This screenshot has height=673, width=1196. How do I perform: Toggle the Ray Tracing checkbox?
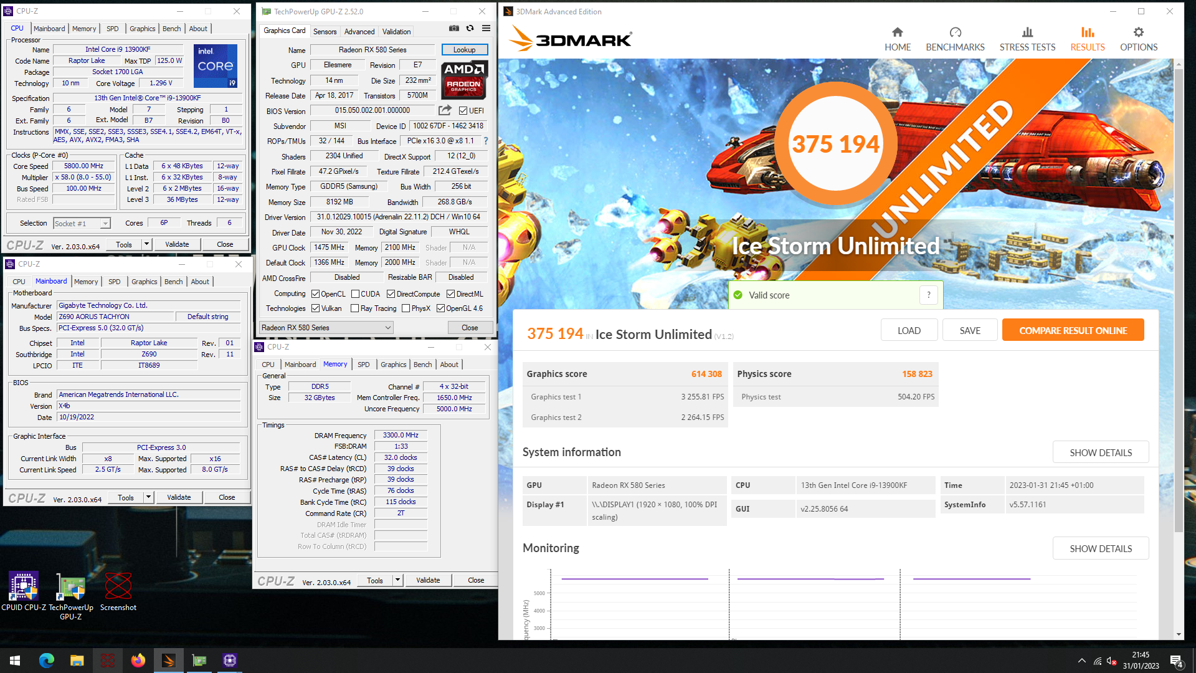[x=354, y=308]
